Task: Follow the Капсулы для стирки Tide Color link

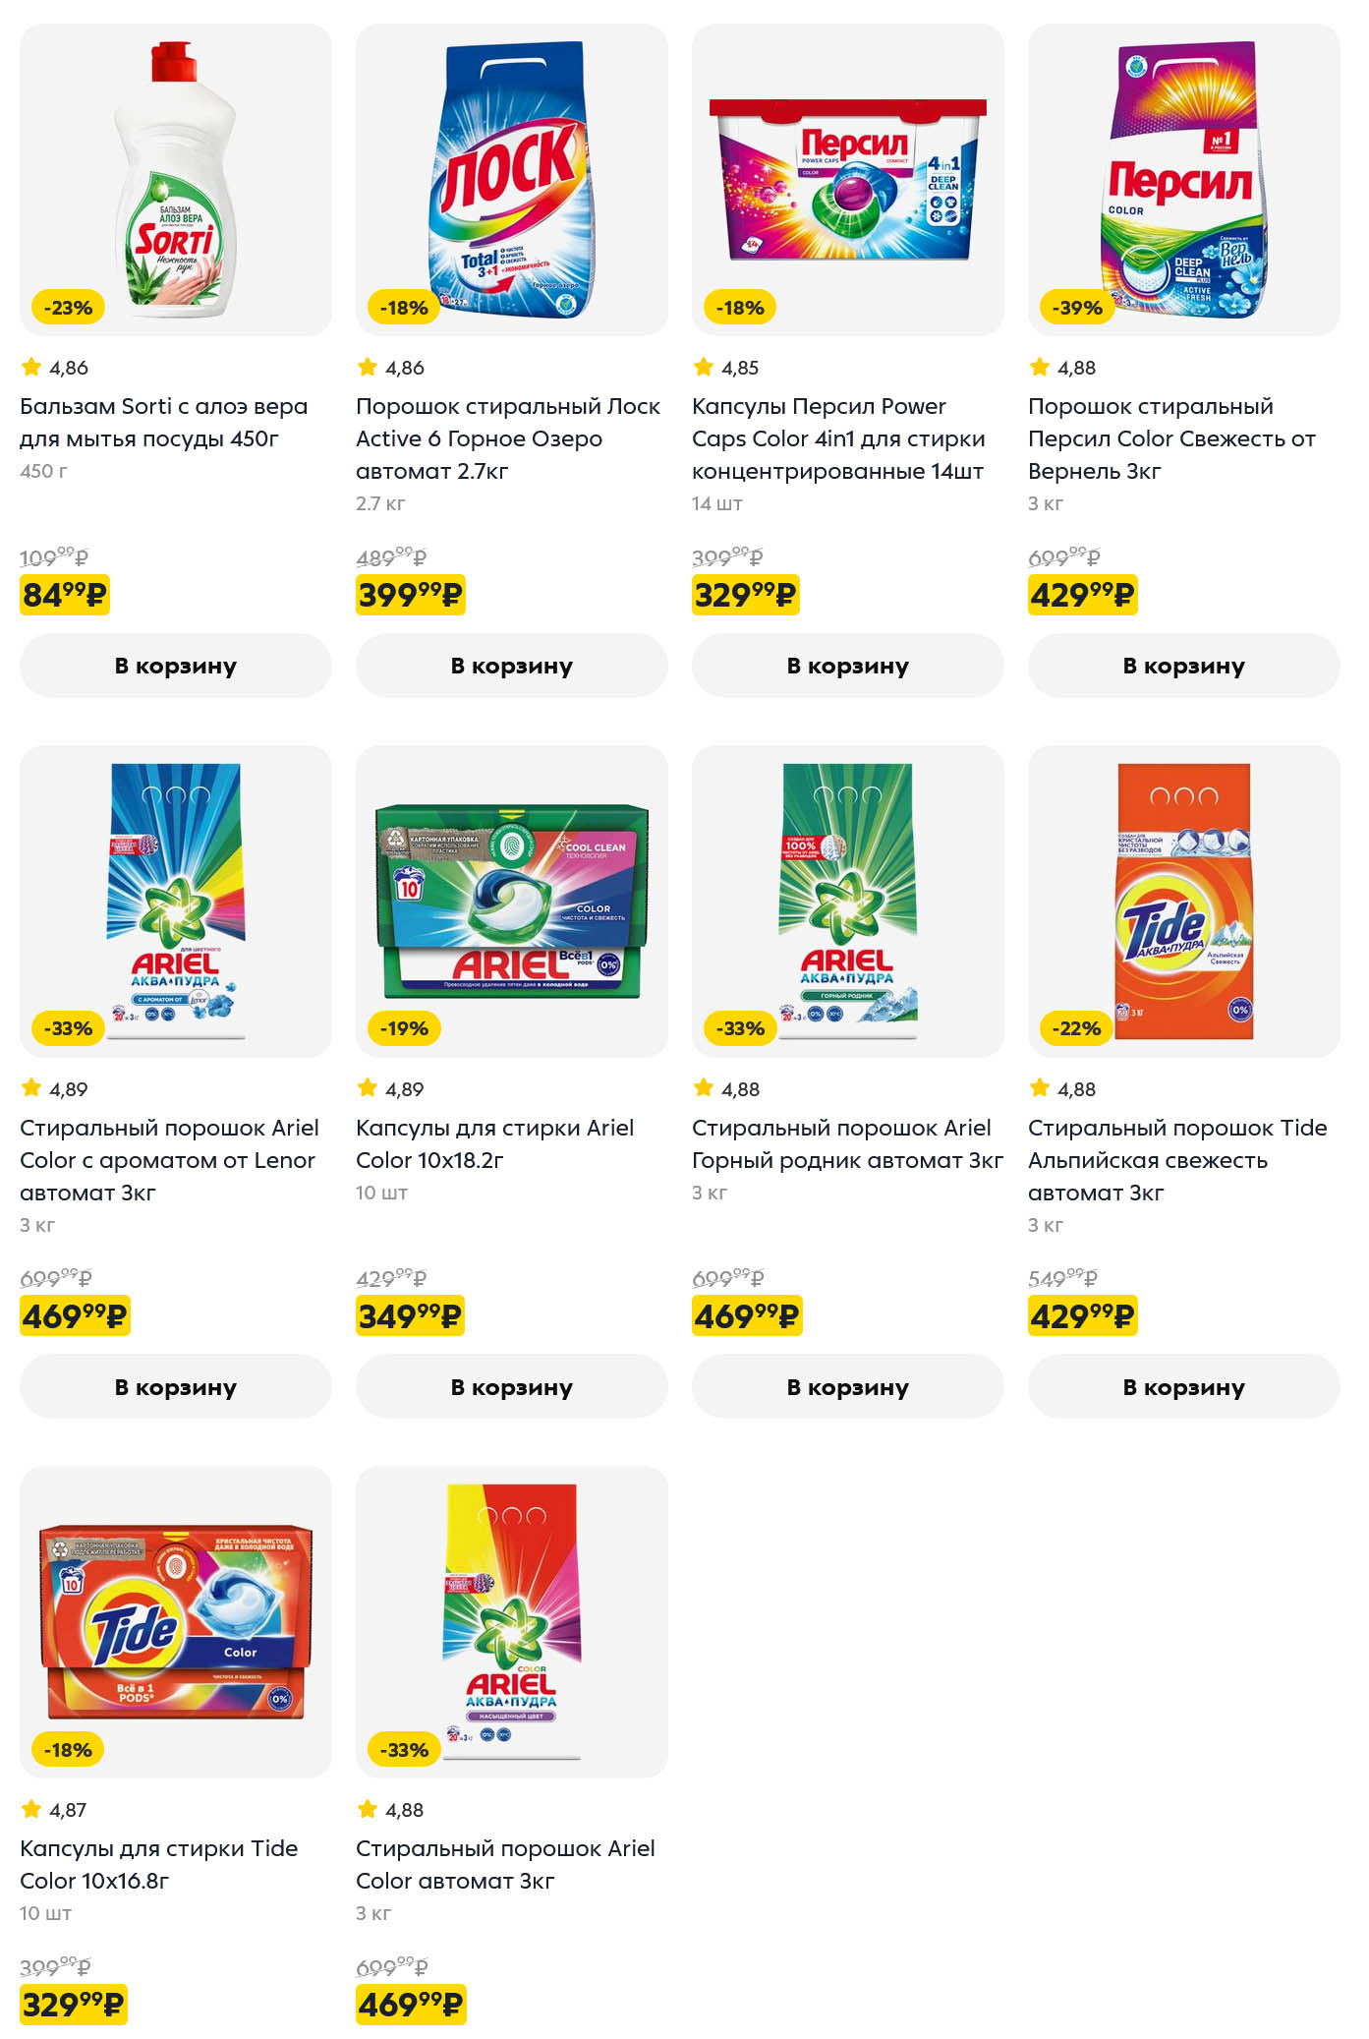Action: 159,1864
